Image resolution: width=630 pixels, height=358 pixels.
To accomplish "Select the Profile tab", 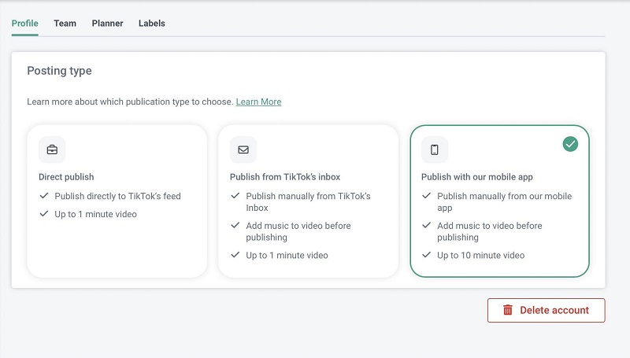I will [25, 24].
